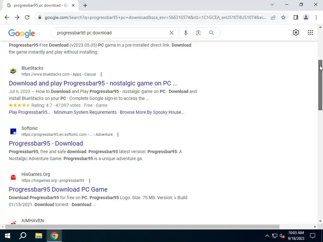Screen dimensions: 323x242
Task: Click the scrollbar up arrow
Action: coord(320,27)
